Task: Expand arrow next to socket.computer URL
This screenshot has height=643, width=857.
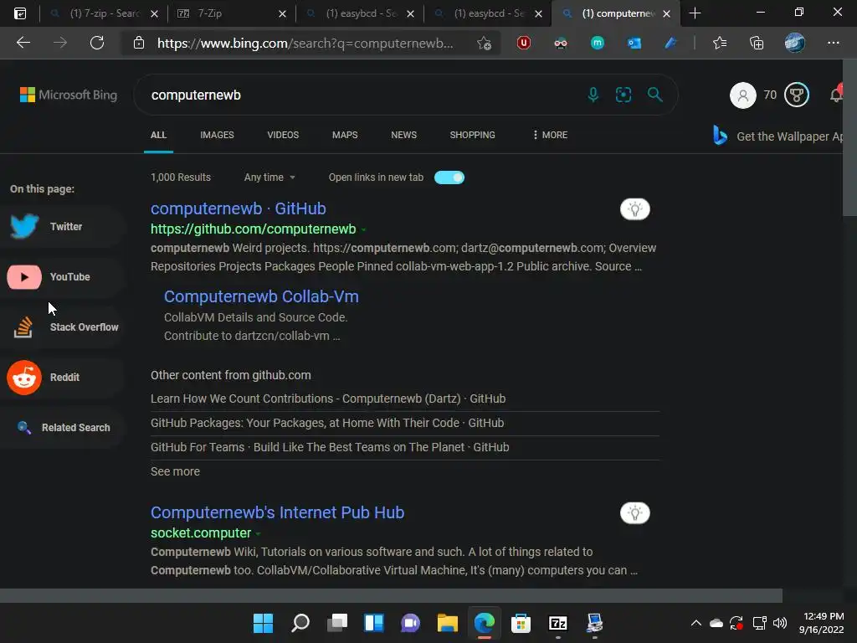Action: point(258,533)
